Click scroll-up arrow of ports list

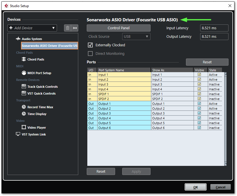(x=225, y=74)
